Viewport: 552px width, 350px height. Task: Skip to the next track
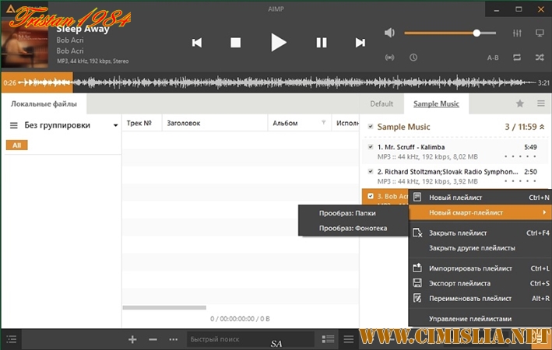(360, 43)
